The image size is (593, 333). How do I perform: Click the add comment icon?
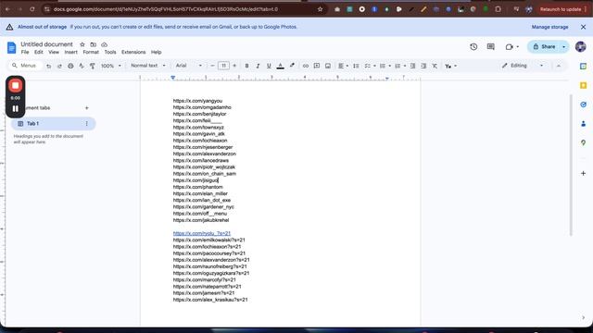[x=317, y=66]
